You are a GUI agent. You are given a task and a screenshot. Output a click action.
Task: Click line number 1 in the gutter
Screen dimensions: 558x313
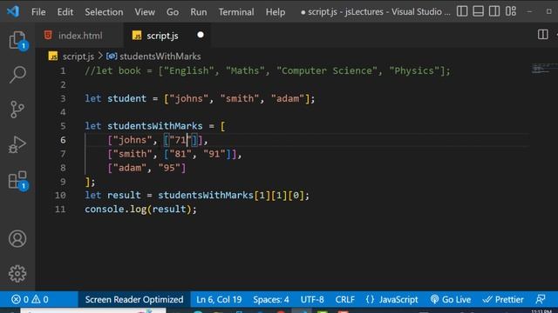click(x=63, y=70)
